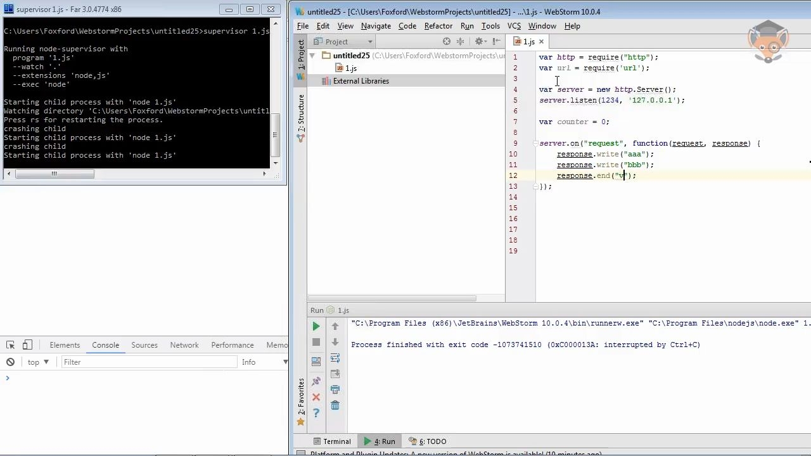Open Run help with the question mark icon
Viewport: 811px width, 456px height.
tap(316, 413)
